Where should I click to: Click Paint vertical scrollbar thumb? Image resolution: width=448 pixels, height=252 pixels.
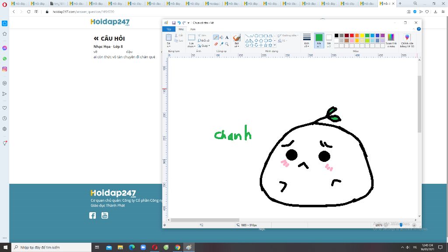[419, 104]
